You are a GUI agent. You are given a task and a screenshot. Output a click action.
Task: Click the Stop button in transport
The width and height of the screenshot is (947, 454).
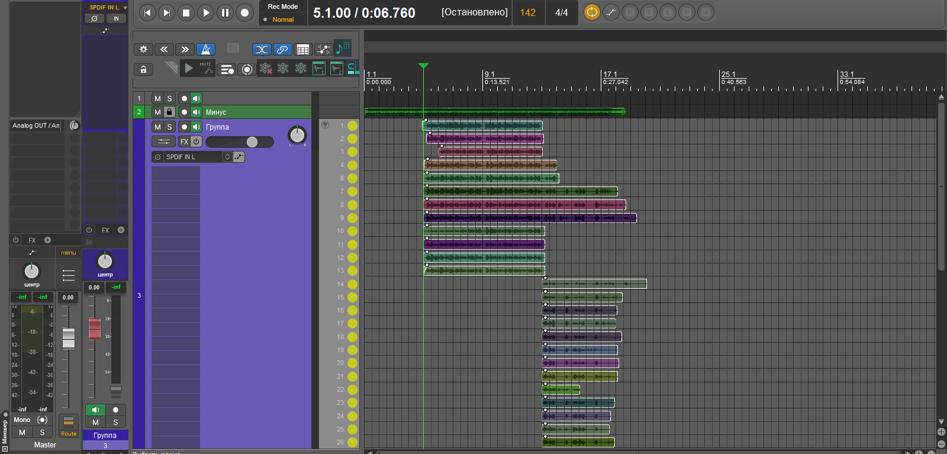186,12
